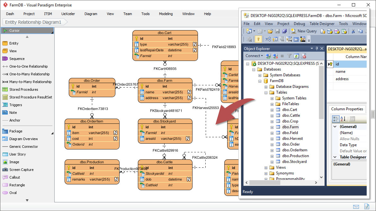
Task: Toggle Set Primary Key button in SSMS toolbar
Action: tap(258, 39)
